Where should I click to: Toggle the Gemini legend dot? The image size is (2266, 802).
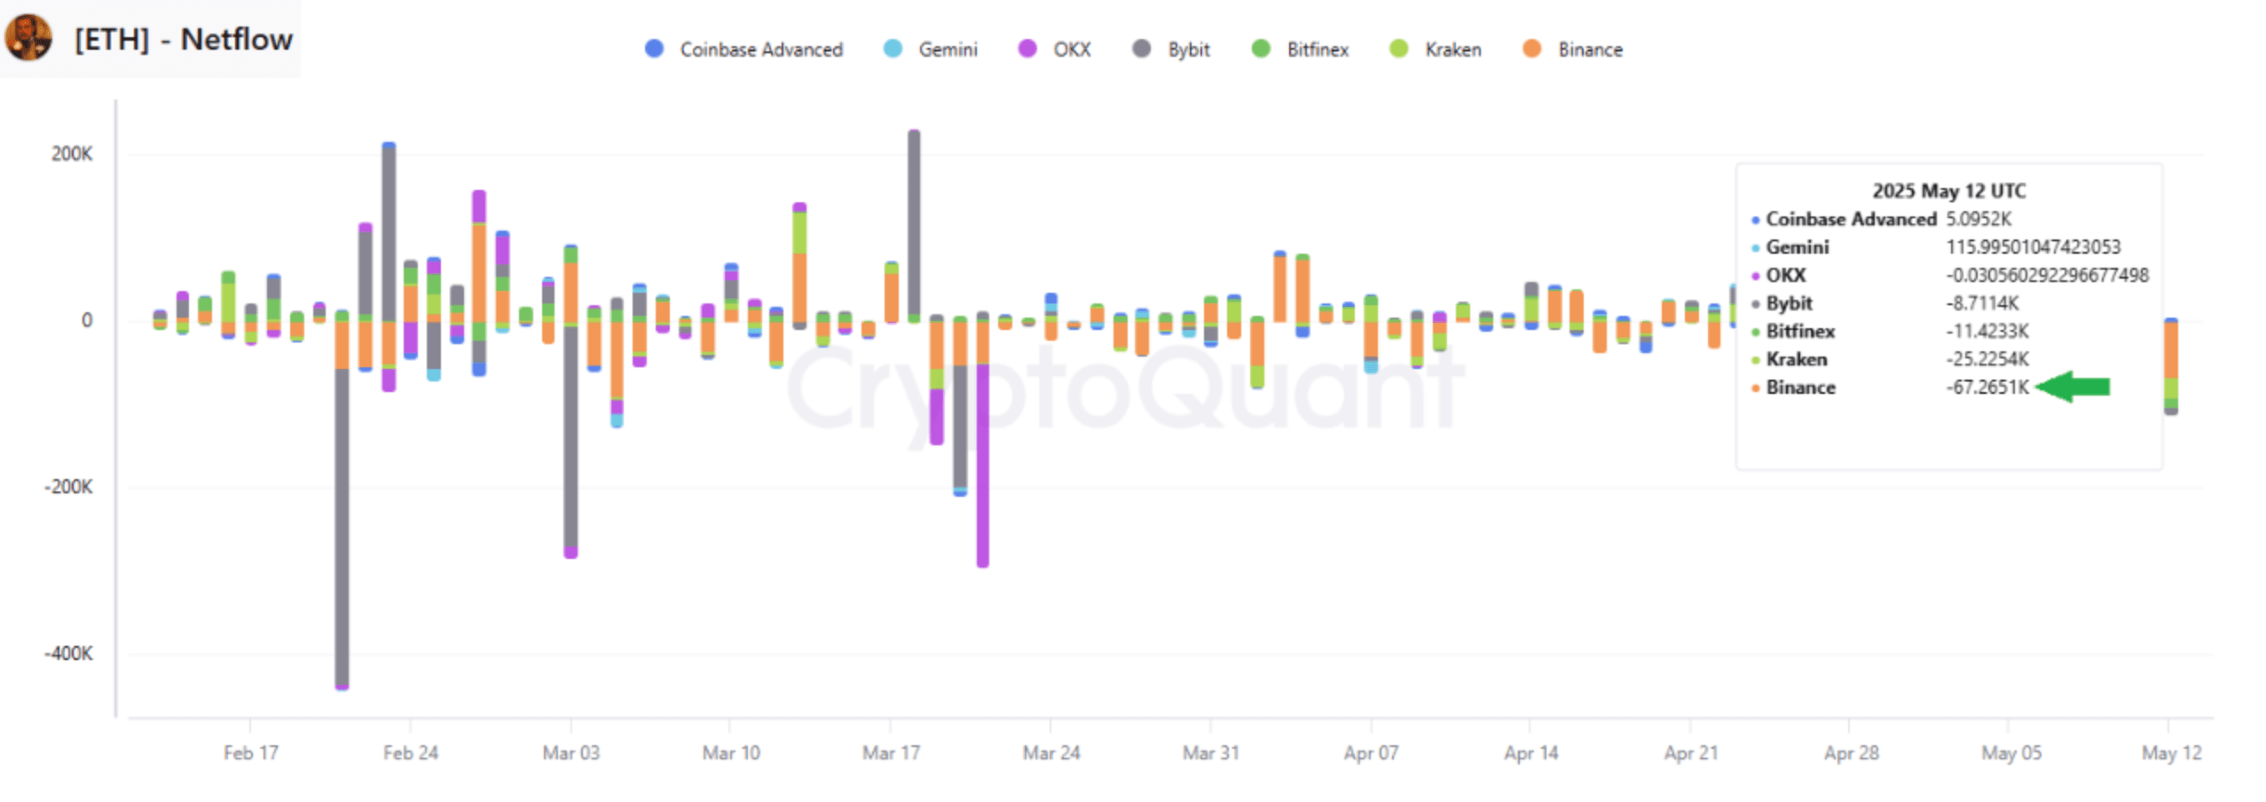[893, 49]
